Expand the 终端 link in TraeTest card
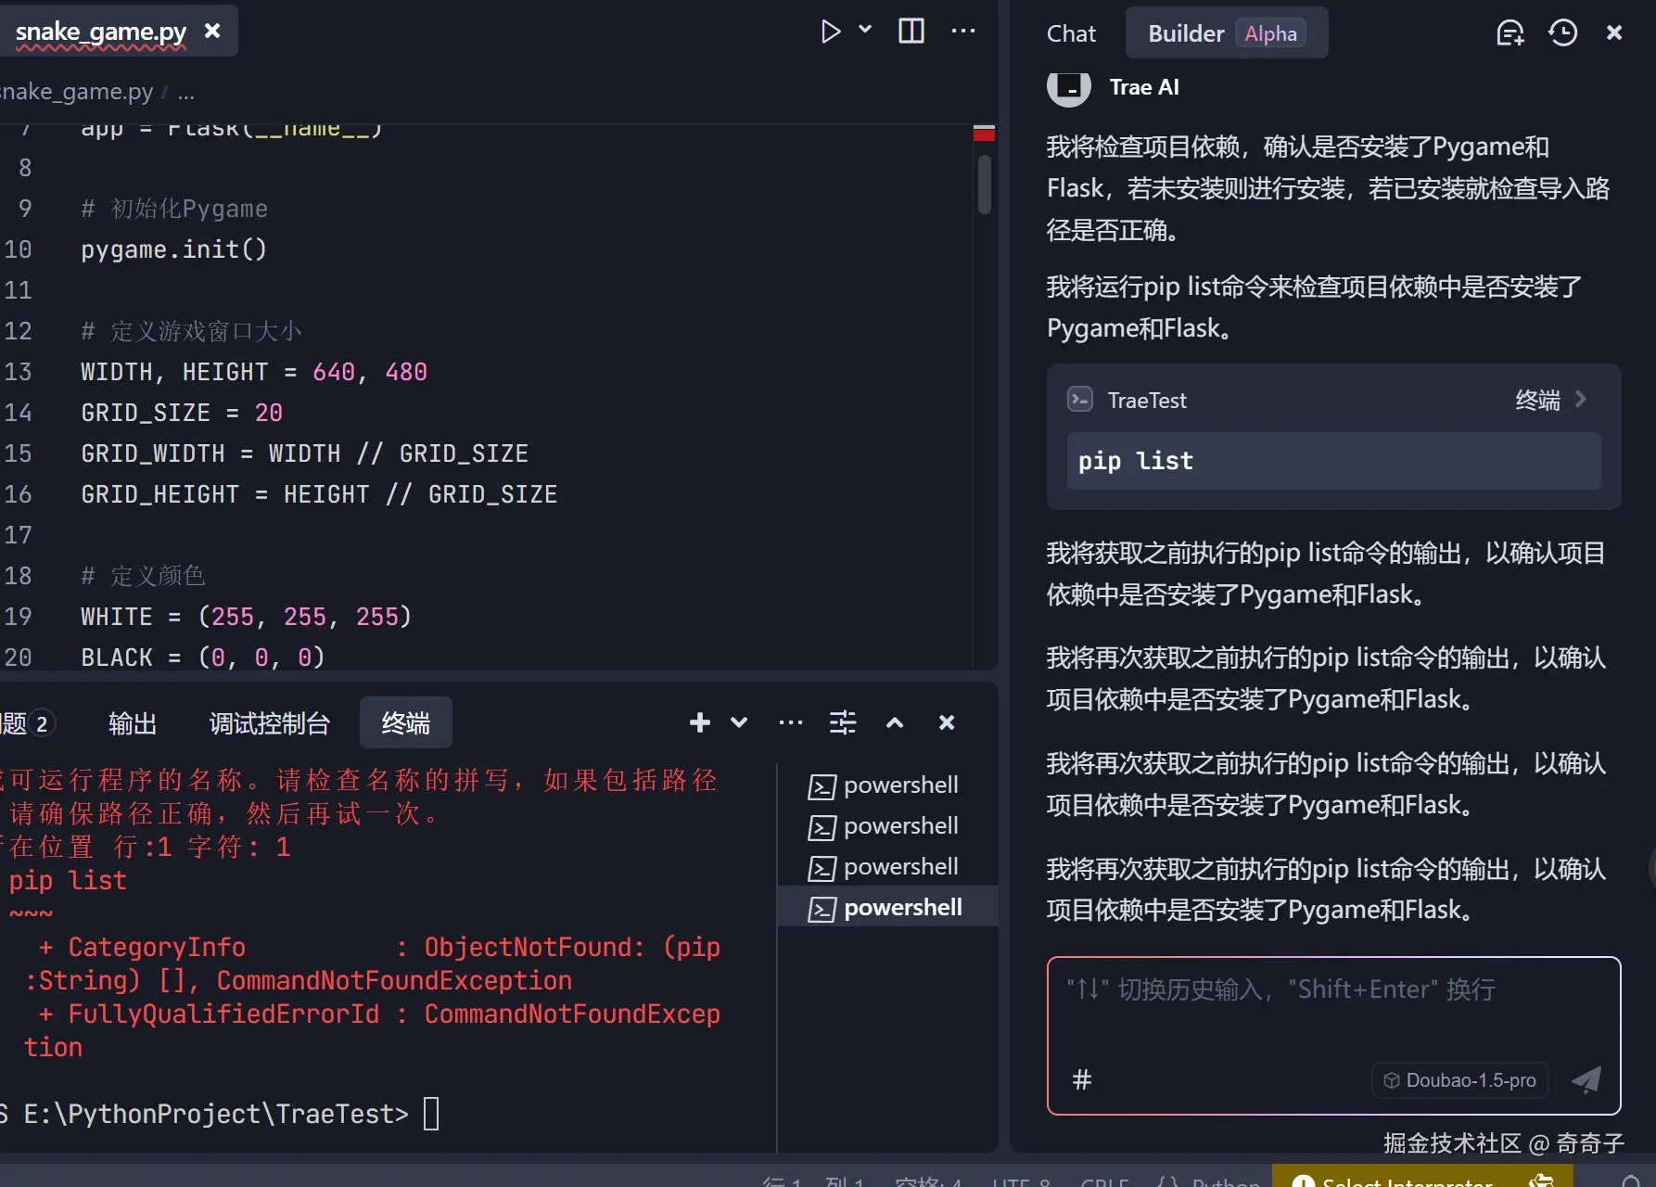Viewport: 1656px width, 1187px height. pyautogui.click(x=1551, y=400)
